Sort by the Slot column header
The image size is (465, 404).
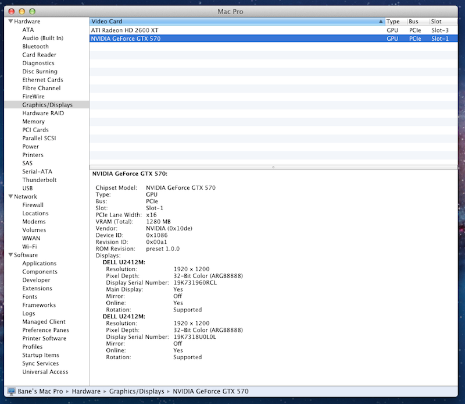[443, 22]
